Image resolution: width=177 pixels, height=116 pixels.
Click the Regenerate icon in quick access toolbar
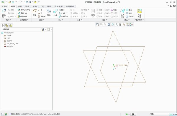[27, 2]
